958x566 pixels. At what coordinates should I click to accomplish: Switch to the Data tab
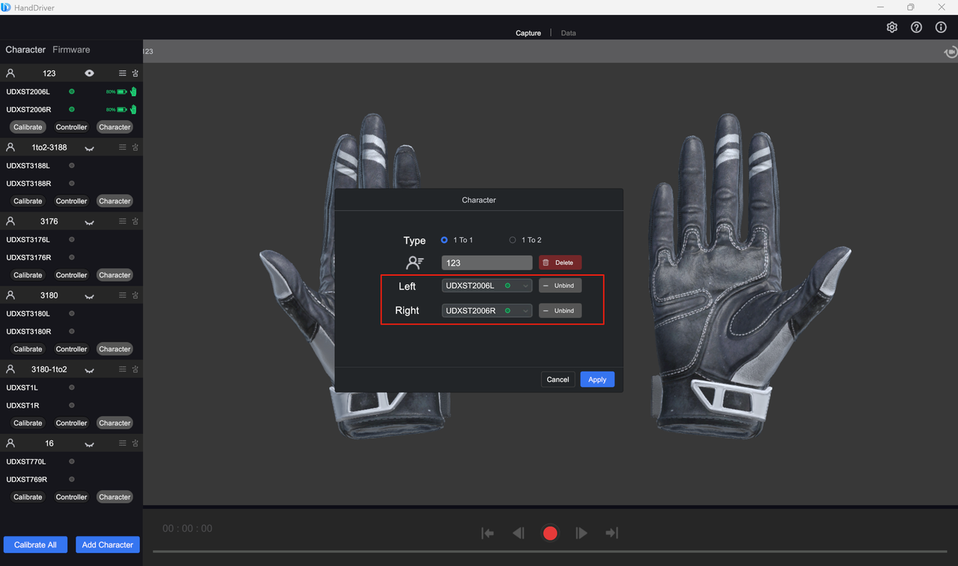568,33
